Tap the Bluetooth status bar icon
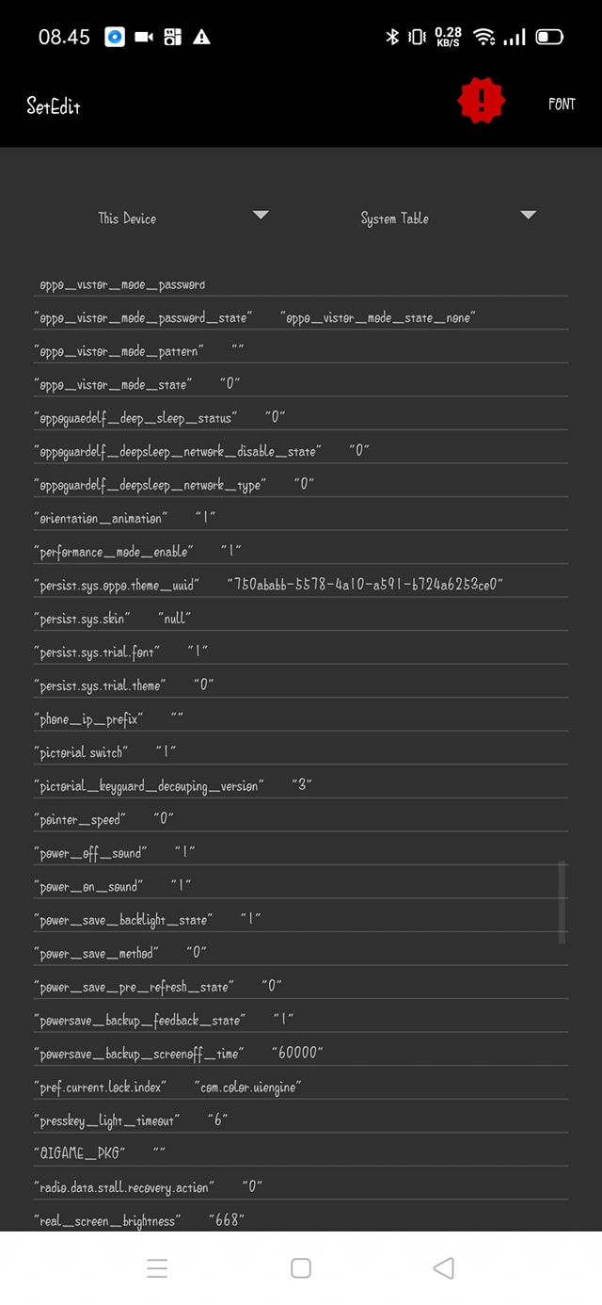 coord(393,37)
